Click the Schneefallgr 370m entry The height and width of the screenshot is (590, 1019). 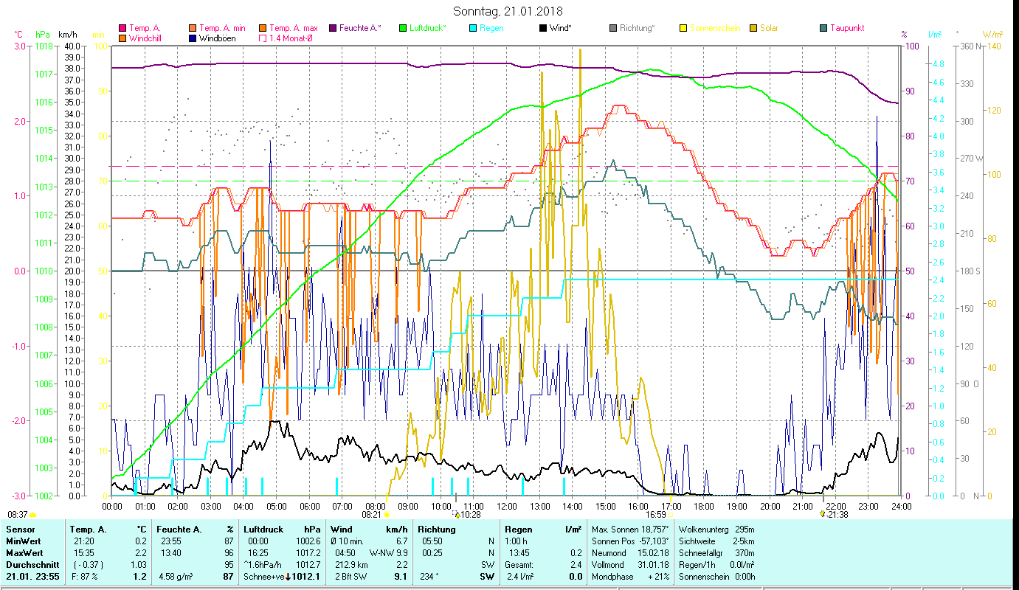[715, 553]
